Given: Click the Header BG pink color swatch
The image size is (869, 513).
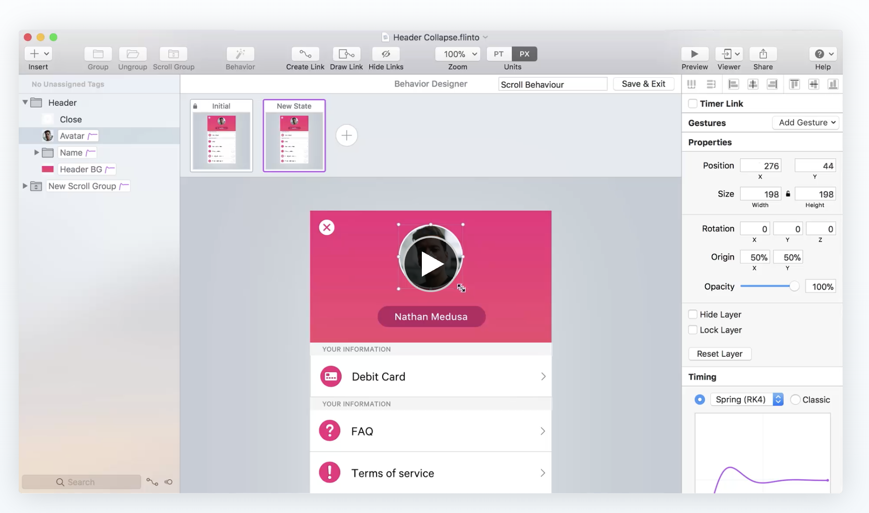Looking at the screenshot, I should click(x=48, y=169).
